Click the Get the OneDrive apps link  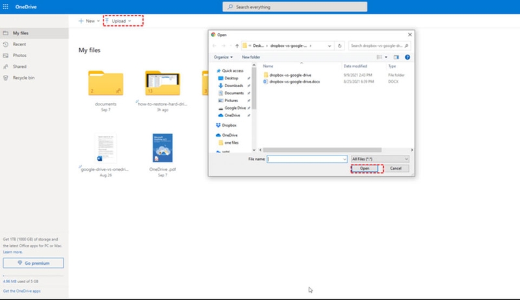pyautogui.click(x=21, y=291)
